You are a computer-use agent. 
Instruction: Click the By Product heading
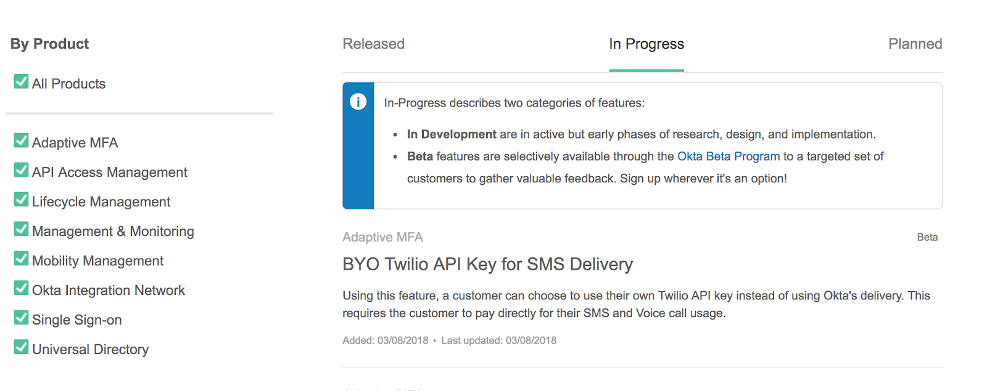[x=49, y=44]
